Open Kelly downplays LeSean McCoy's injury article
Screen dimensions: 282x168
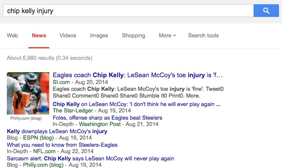pos(57,132)
